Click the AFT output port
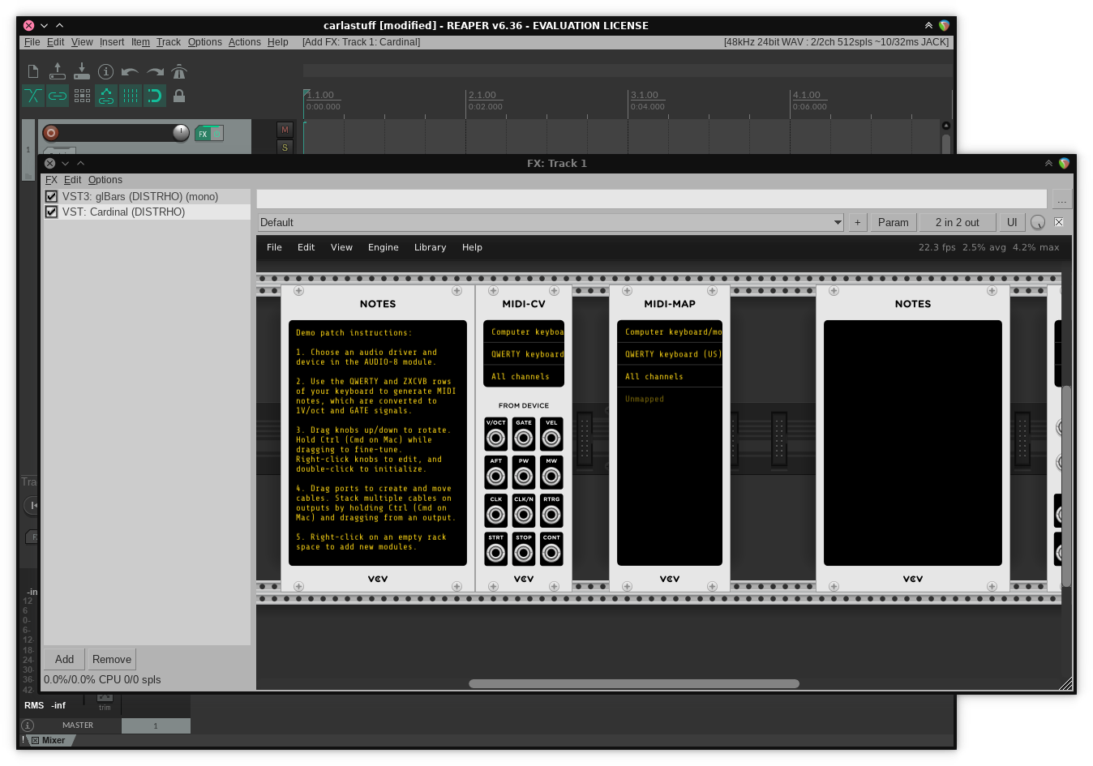Viewport: 1093px width, 766px height. (496, 476)
